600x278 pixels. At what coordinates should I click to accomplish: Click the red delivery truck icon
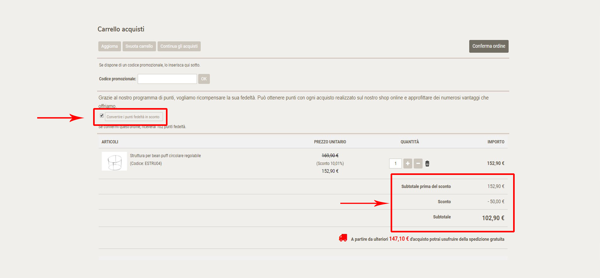tap(343, 238)
